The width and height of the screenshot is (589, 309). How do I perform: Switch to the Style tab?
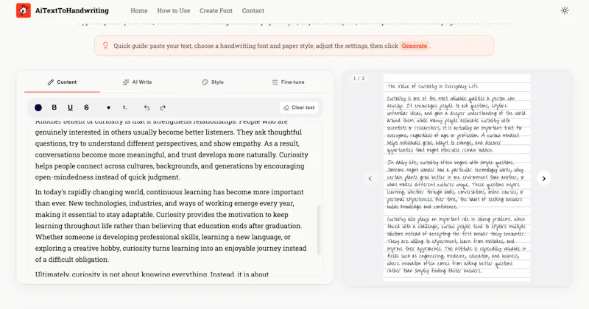click(x=213, y=82)
